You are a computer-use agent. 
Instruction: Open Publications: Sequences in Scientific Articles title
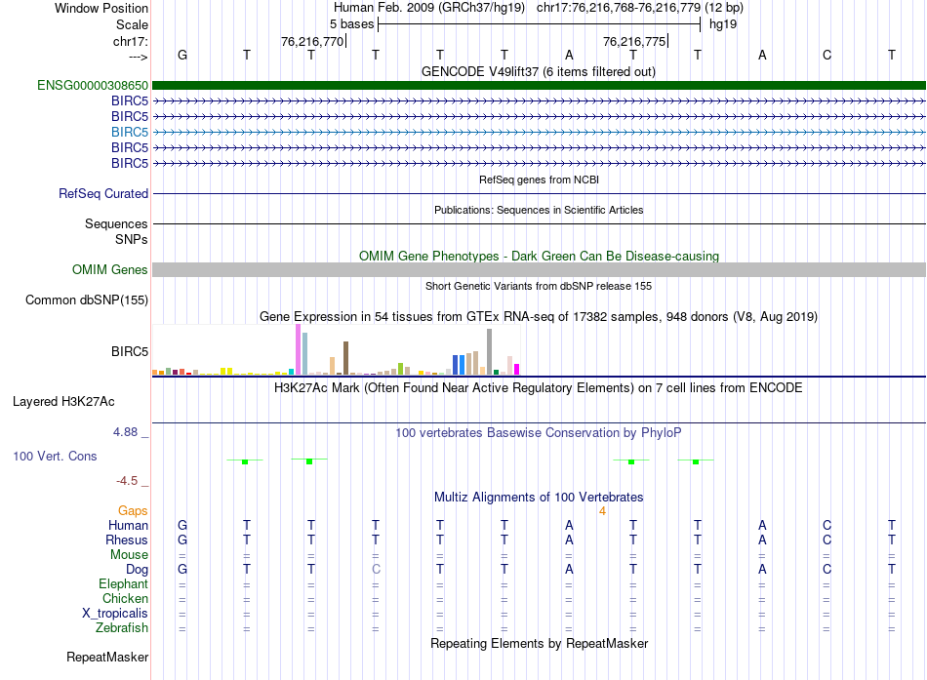coord(539,210)
